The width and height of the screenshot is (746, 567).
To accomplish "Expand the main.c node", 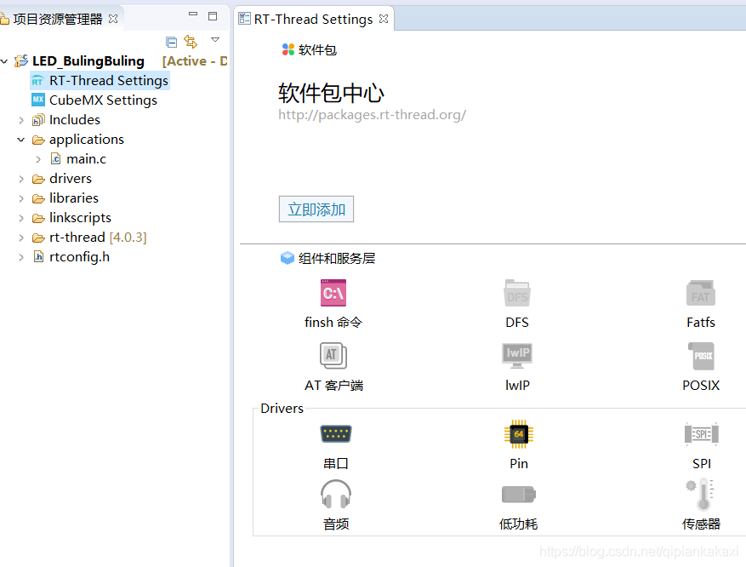I will click(38, 159).
